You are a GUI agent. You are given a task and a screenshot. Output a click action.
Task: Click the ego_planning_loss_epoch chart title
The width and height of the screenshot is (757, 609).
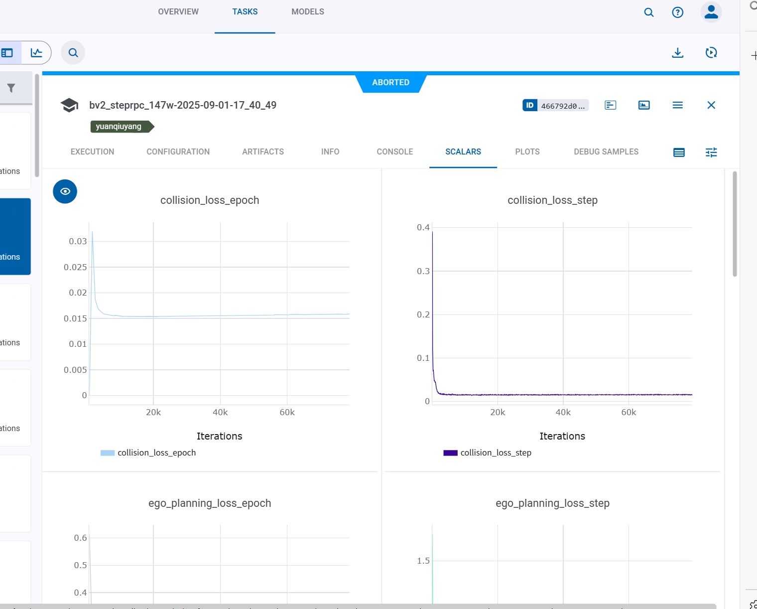click(x=210, y=503)
